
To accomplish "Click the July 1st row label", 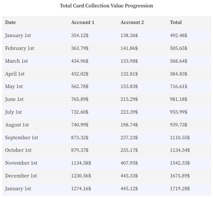I will coord(13,112).
